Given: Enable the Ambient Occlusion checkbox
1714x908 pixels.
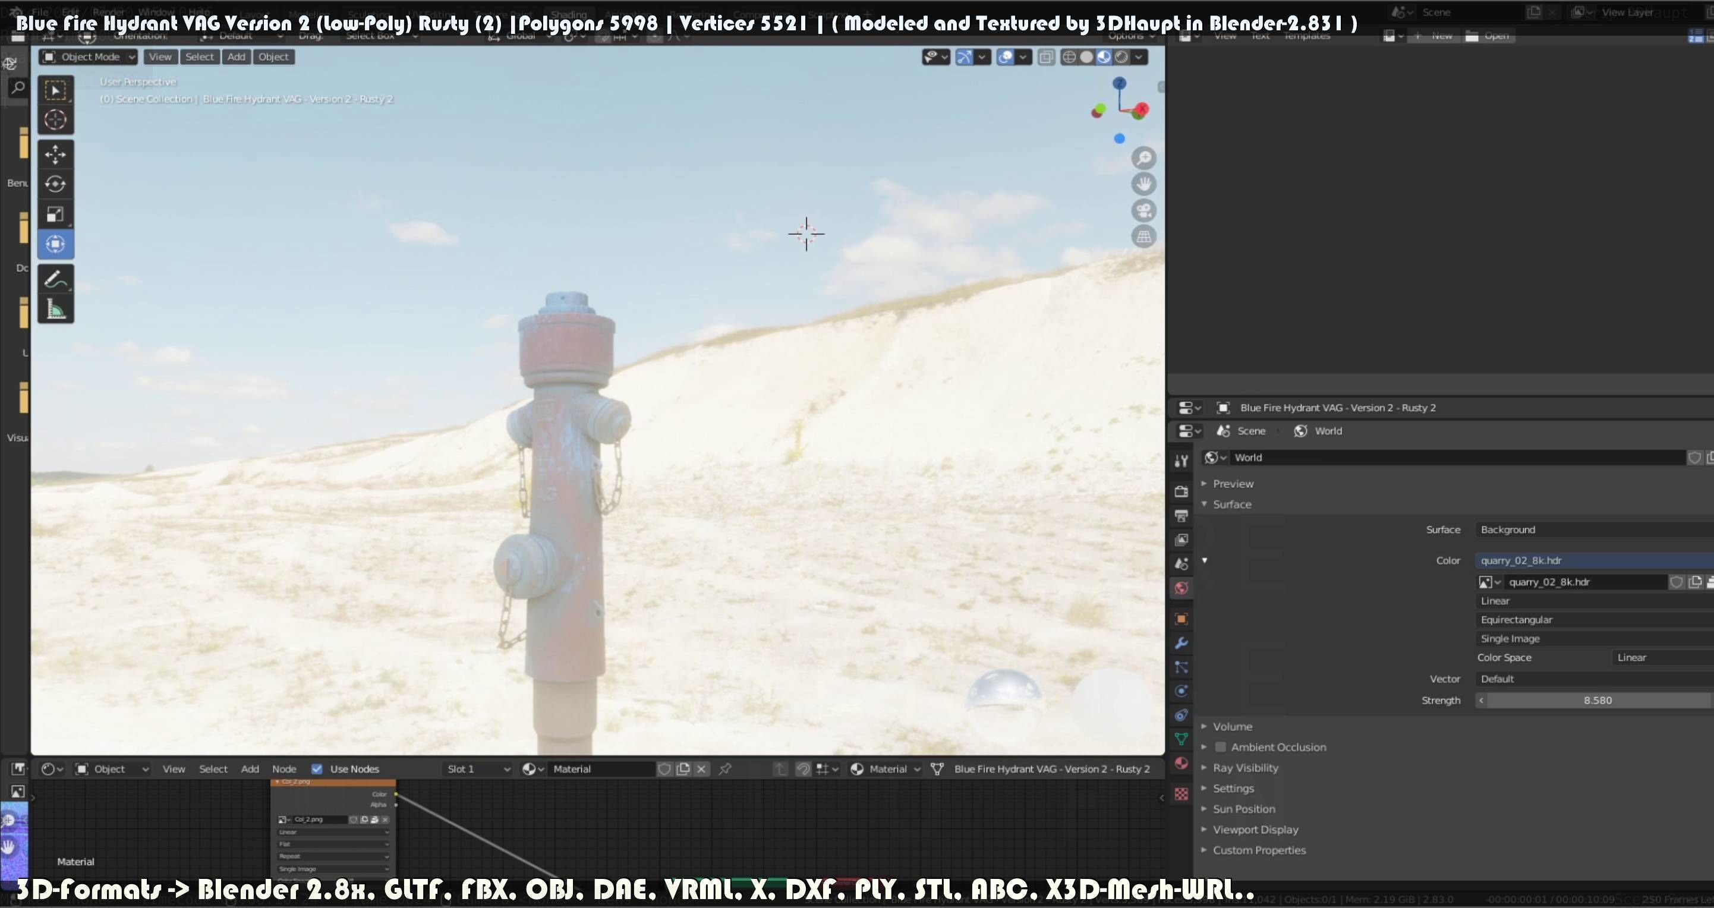Looking at the screenshot, I should click(1220, 747).
